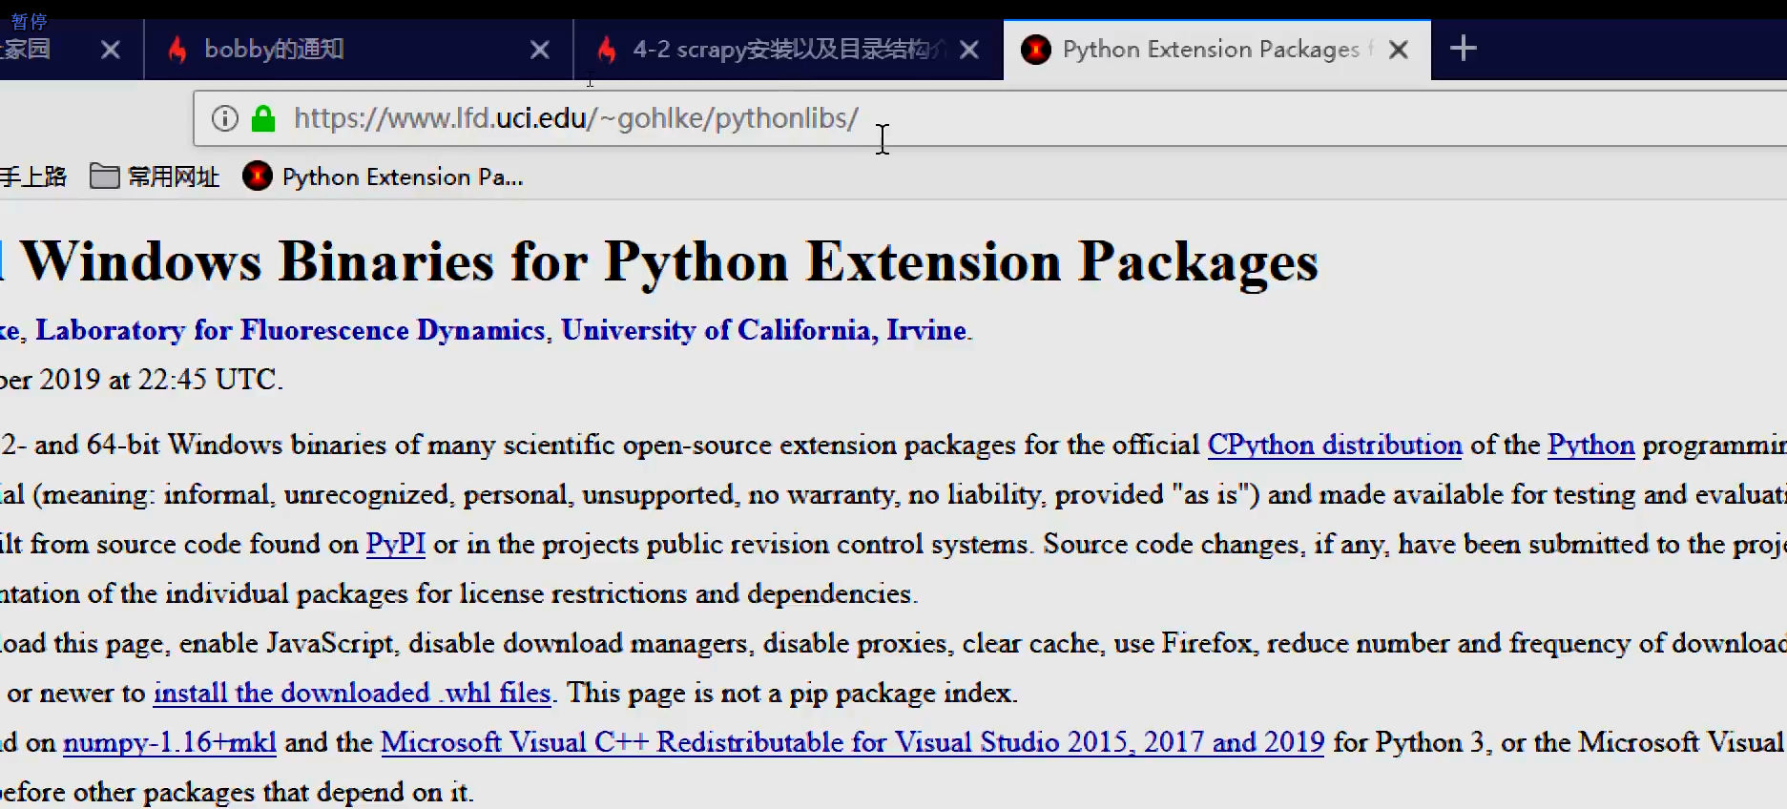Follow the PyPI link

pyautogui.click(x=395, y=544)
